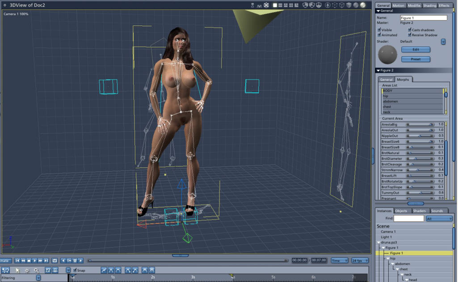The width and height of the screenshot is (458, 282).
Task: Open the Filtering dropdown
Action: (38, 278)
